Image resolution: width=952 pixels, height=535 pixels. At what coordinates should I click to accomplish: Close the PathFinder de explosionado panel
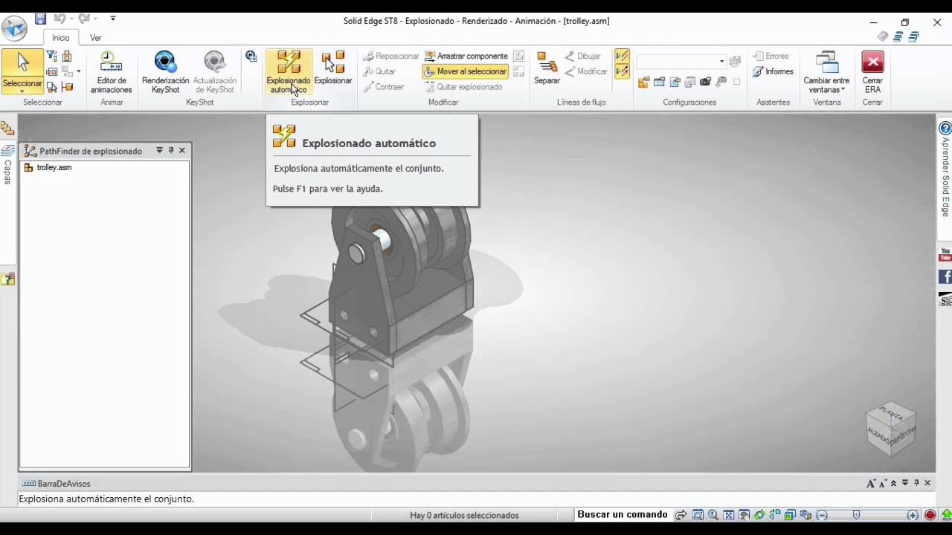182,150
